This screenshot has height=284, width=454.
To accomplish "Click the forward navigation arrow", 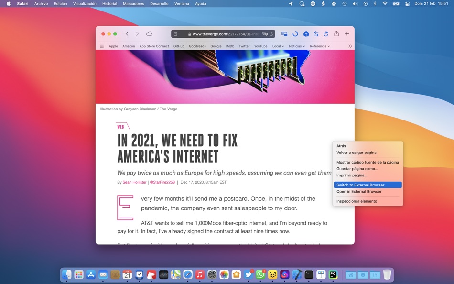I will (137, 34).
